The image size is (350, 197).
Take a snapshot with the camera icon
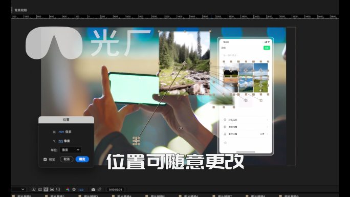[93, 189]
